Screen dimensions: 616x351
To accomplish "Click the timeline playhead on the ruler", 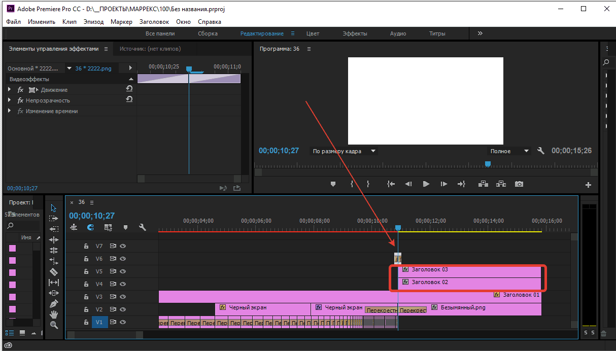I will point(398,228).
